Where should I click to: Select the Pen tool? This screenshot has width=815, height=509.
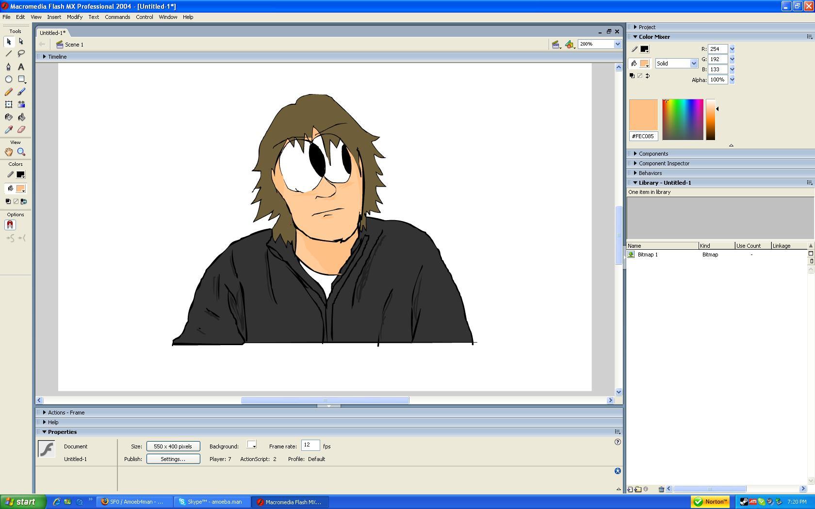9,67
